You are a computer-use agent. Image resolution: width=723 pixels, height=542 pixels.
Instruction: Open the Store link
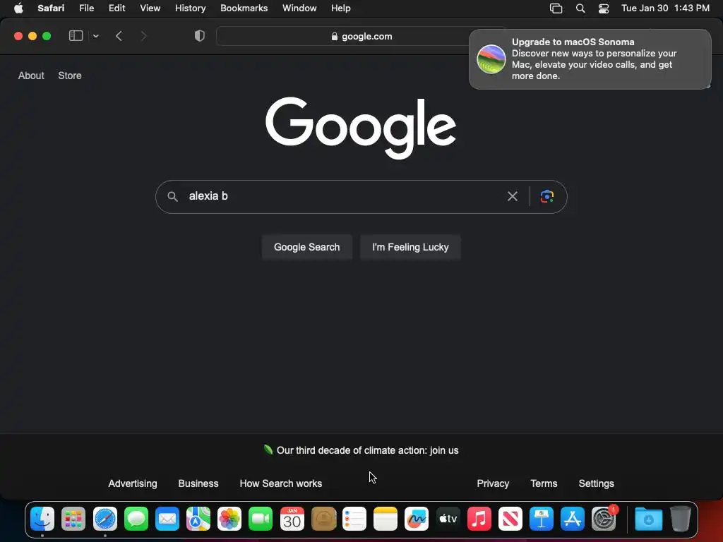click(70, 76)
